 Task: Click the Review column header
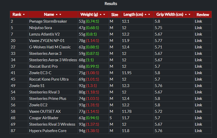pyautogui.click(x=203, y=15)
